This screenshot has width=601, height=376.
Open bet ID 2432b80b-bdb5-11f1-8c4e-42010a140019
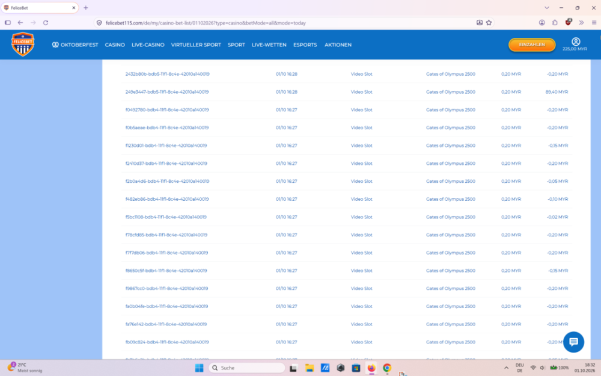[x=168, y=74]
